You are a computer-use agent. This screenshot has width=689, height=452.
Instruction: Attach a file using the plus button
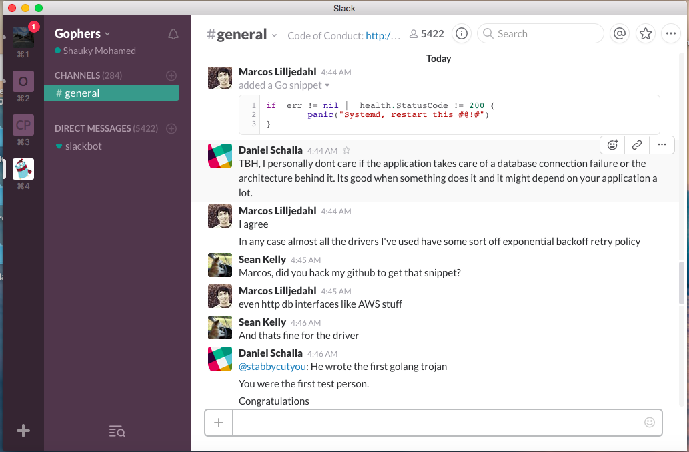(219, 423)
